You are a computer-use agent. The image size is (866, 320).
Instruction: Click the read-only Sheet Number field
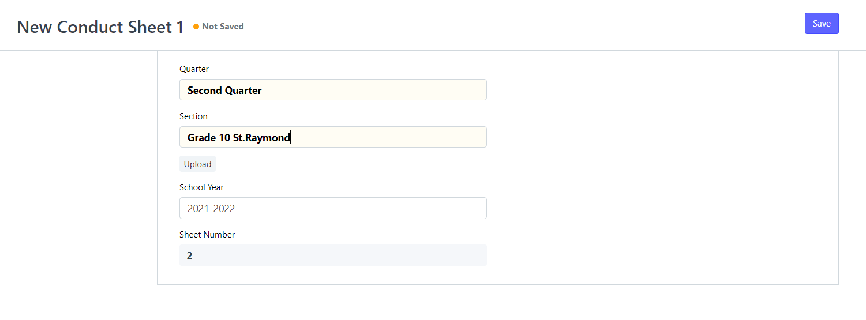coord(333,255)
